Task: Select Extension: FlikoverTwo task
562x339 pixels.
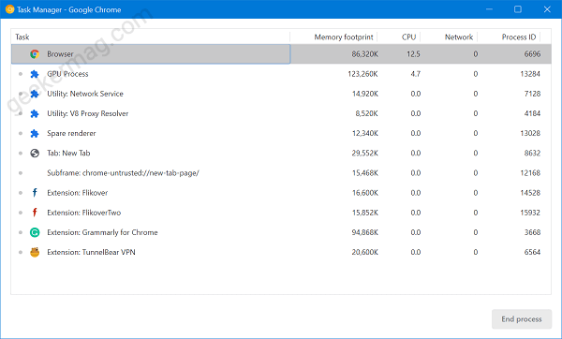Action: (281, 213)
